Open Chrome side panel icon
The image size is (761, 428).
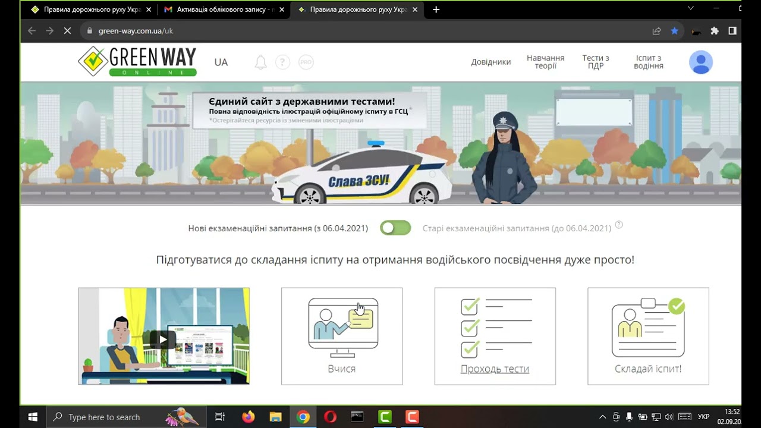[x=732, y=31]
